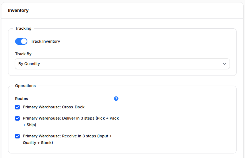
Task: Click the Operations group legend
Action: click(25, 86)
